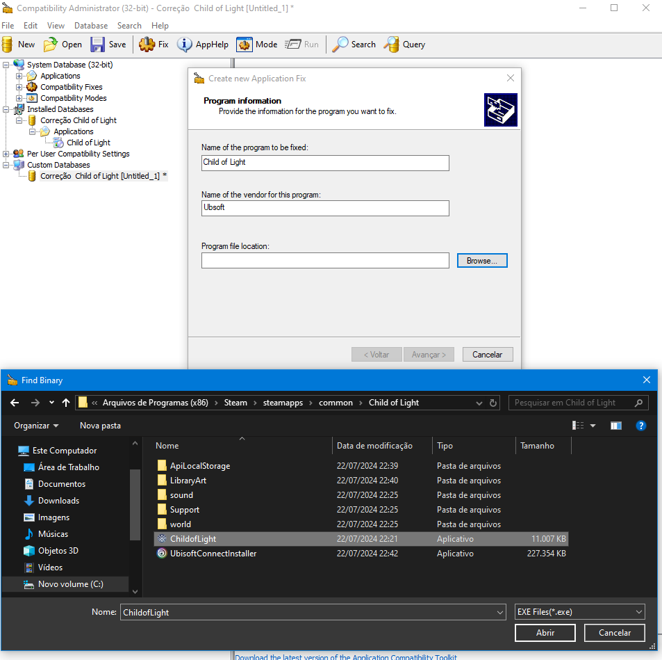This screenshot has height=660, width=662.
Task: Click the Pesquisar em Child of Light box
Action: coord(578,403)
